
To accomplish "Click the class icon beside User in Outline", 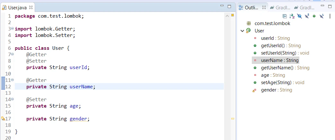I will (248, 31).
